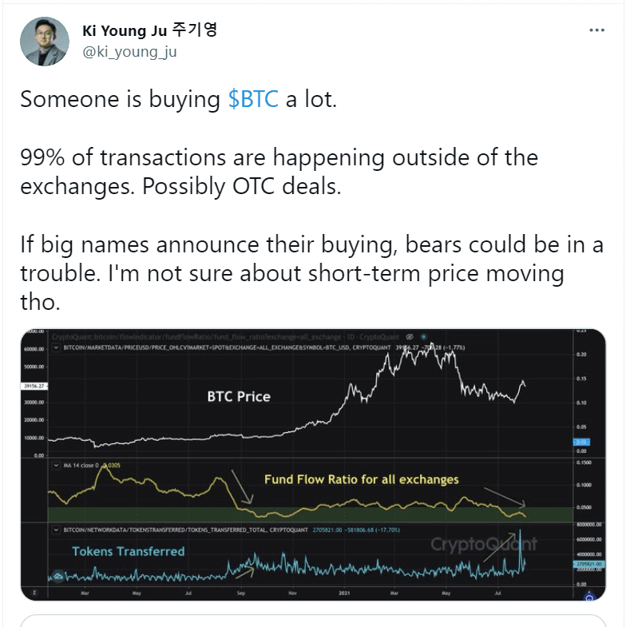Click the round dot icon beside the eye icon
Viewport: 630px width, 627px height.
423,337
